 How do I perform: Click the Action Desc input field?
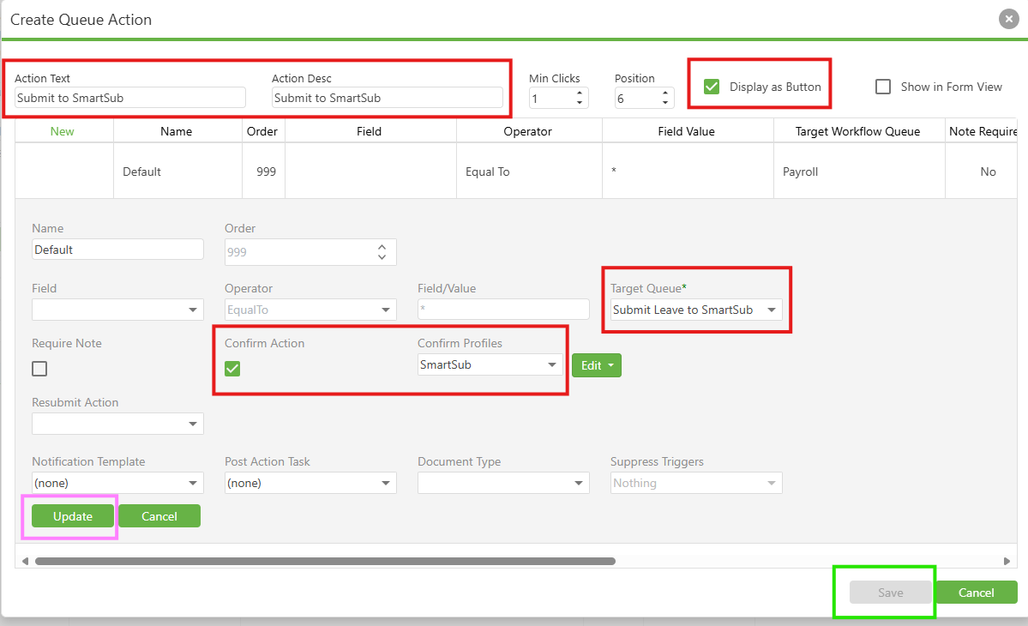point(387,98)
